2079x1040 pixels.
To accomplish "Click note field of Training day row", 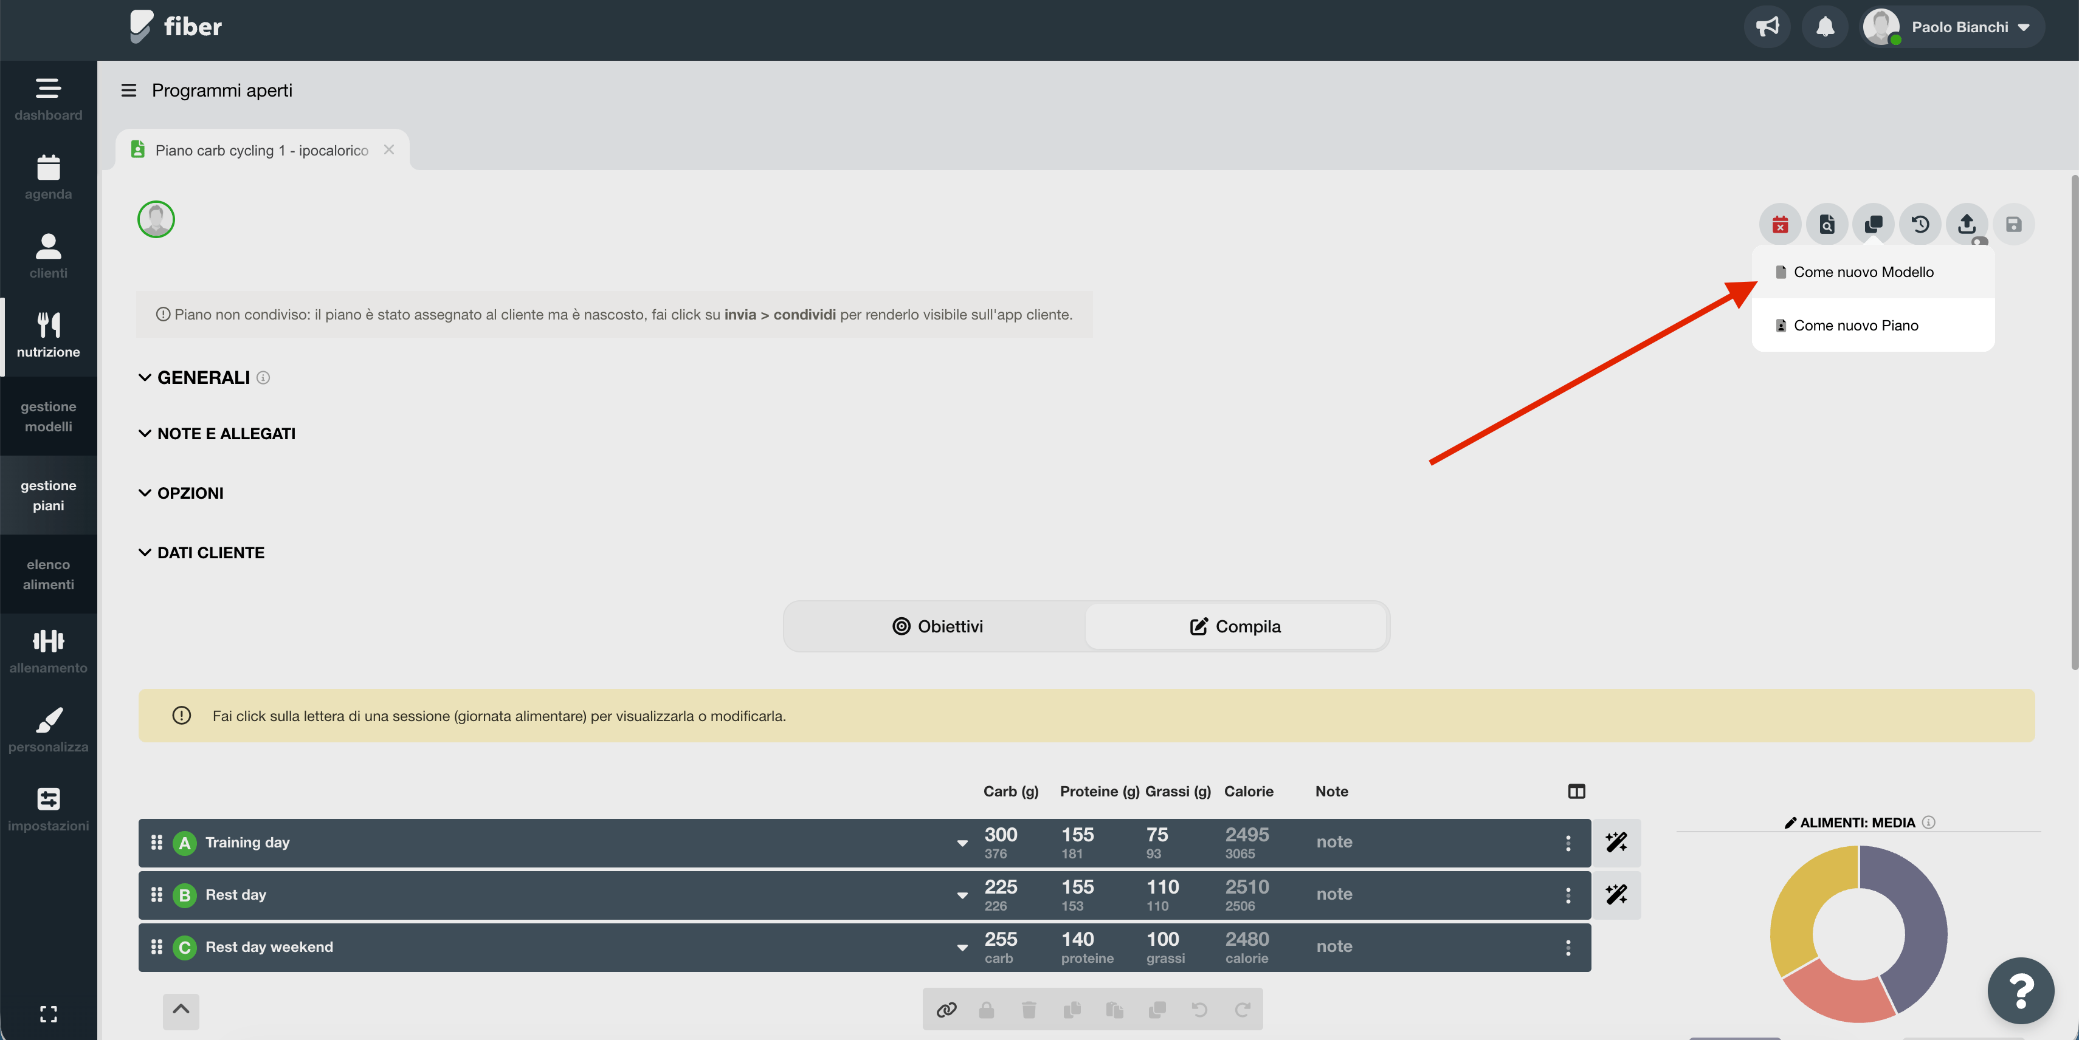I will [1334, 843].
